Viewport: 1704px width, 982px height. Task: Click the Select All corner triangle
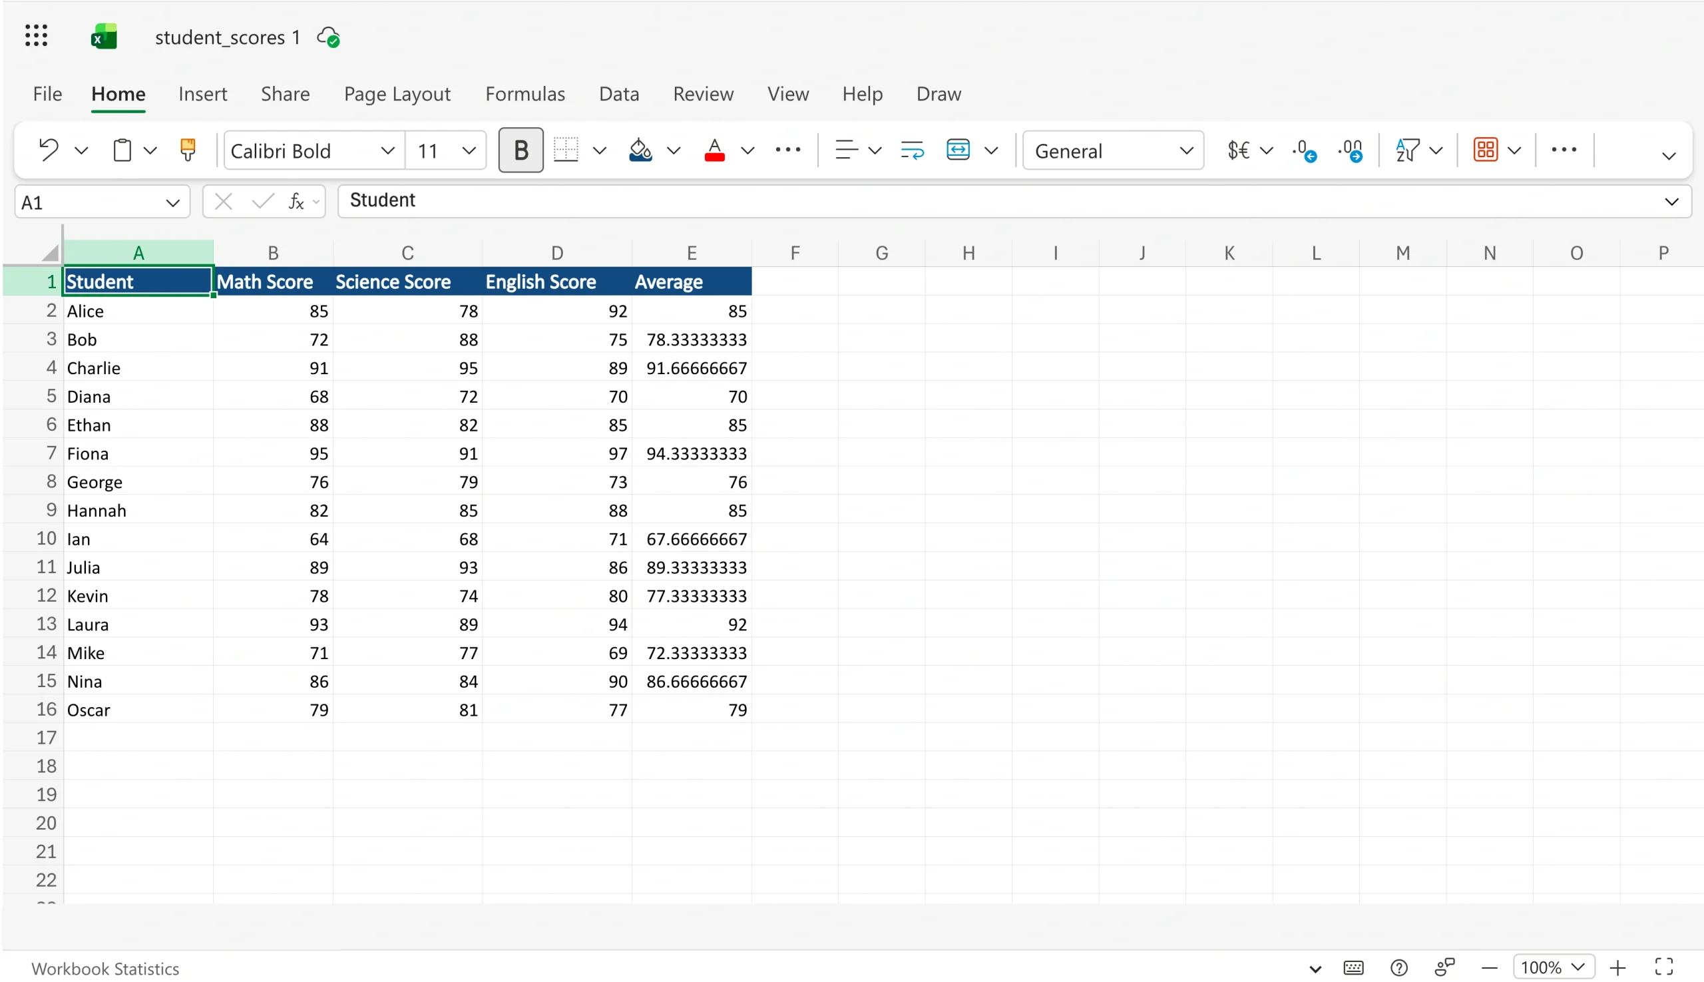51,253
